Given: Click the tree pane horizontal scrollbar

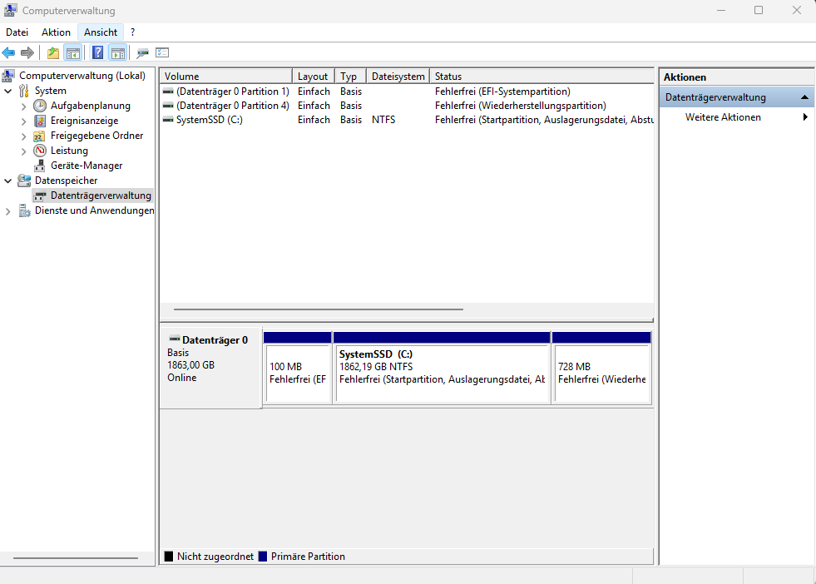Looking at the screenshot, I should click(x=76, y=558).
